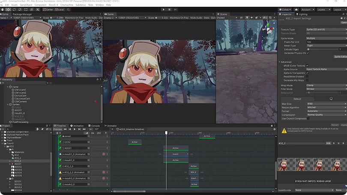The image size is (347, 195).
Task: Open Mesh Type dropdown
Action: [326, 45]
